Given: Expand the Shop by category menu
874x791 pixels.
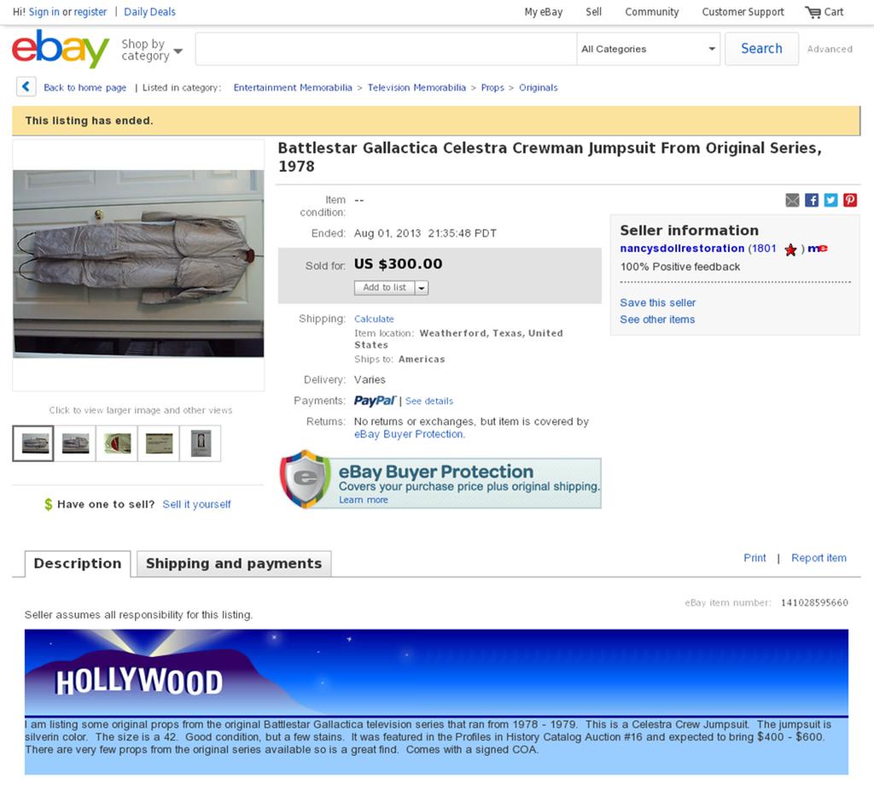Looking at the screenshot, I should [x=152, y=50].
